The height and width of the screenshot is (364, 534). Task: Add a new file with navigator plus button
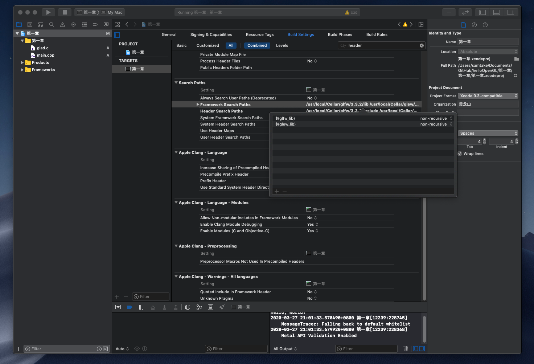(19, 349)
